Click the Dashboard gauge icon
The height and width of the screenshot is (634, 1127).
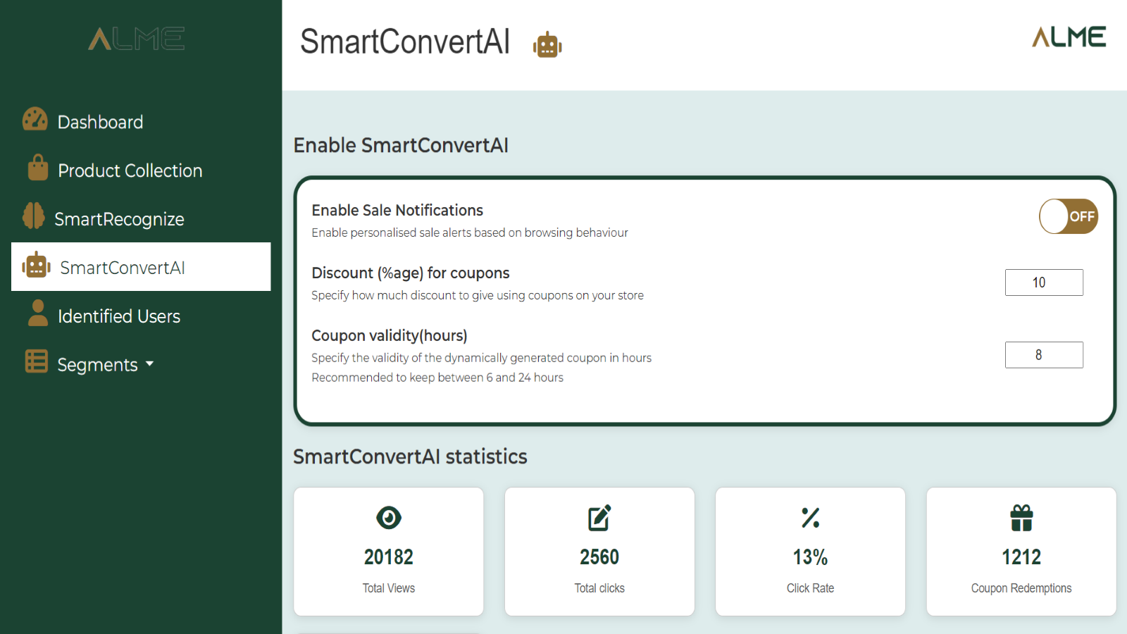tap(35, 120)
